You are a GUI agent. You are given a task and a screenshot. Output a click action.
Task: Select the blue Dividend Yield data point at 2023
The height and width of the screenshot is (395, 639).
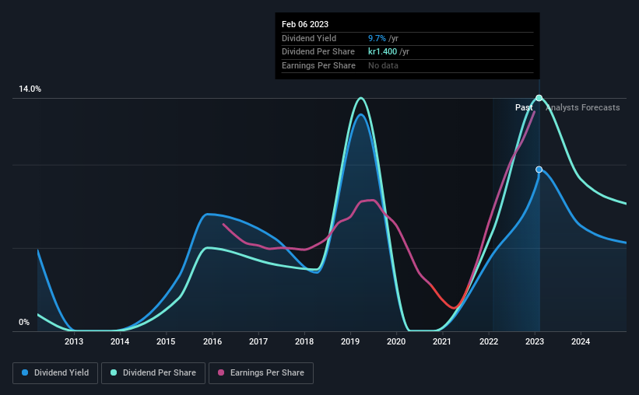539,170
